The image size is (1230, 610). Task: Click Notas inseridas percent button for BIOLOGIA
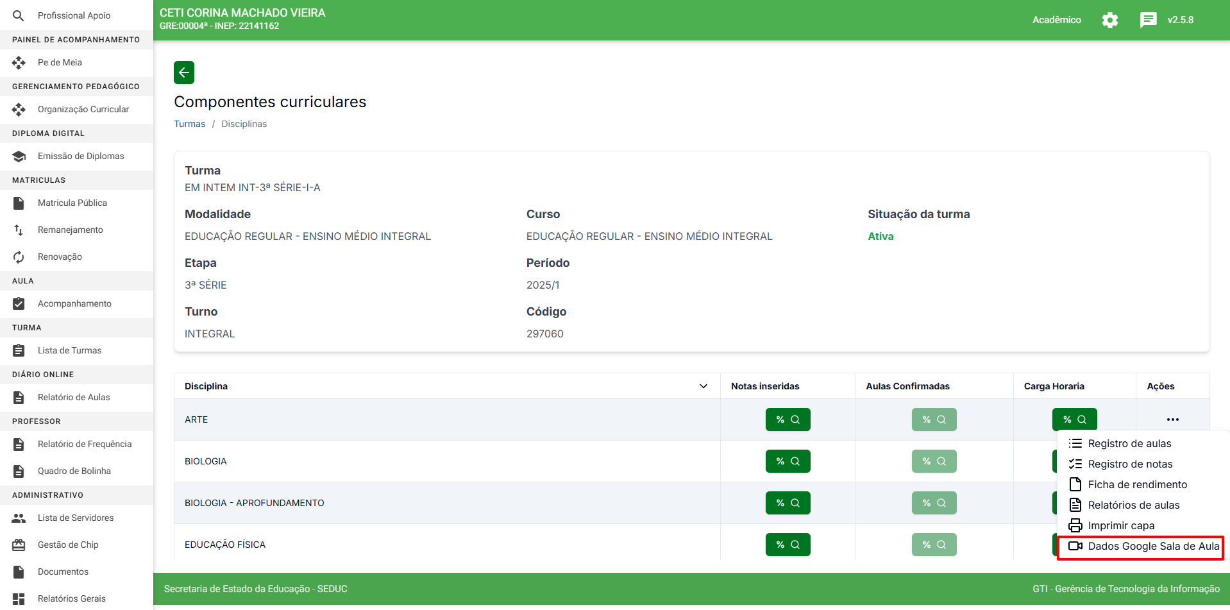(x=788, y=461)
